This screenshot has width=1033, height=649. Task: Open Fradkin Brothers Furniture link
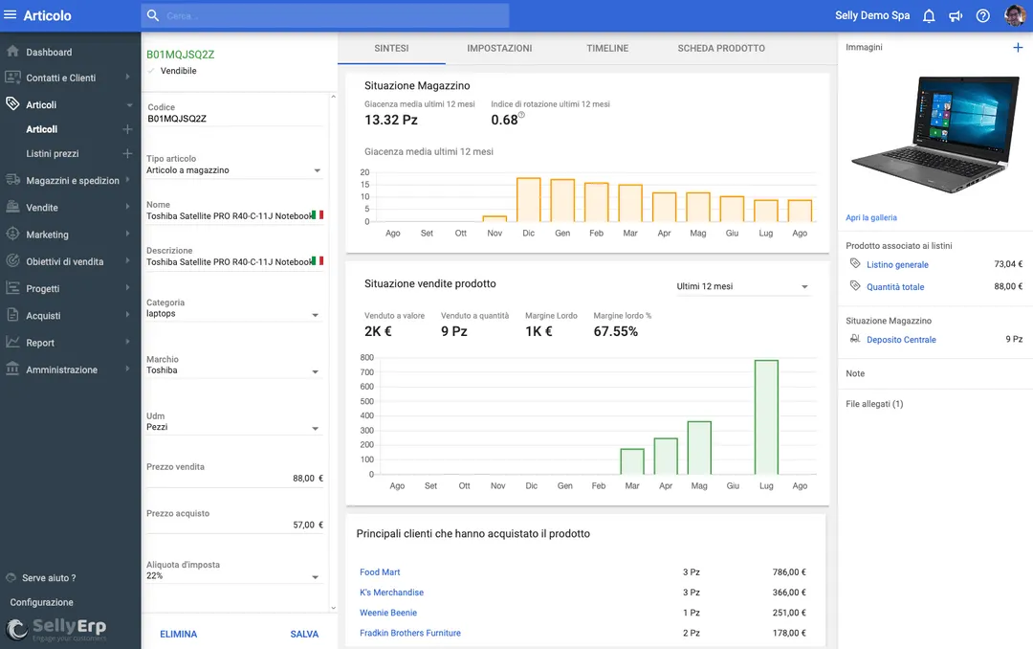(409, 633)
